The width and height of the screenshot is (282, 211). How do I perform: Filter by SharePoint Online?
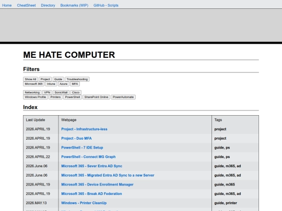point(96,97)
